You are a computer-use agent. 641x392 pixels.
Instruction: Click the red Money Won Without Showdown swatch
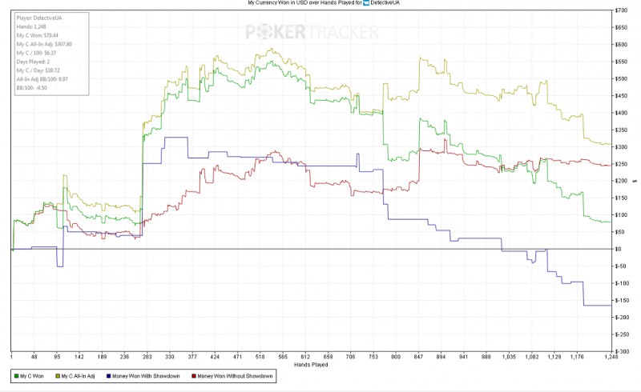194,376
